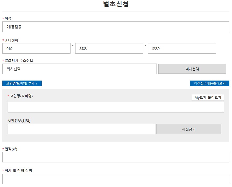Select the last phone number field 3339
Screen dimensions: 232x187
(182, 48)
